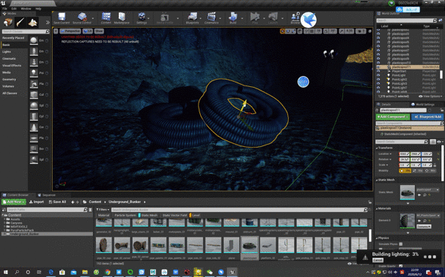Click the Static Mesh preview thumbnail in Details

pyautogui.click(x=408, y=192)
